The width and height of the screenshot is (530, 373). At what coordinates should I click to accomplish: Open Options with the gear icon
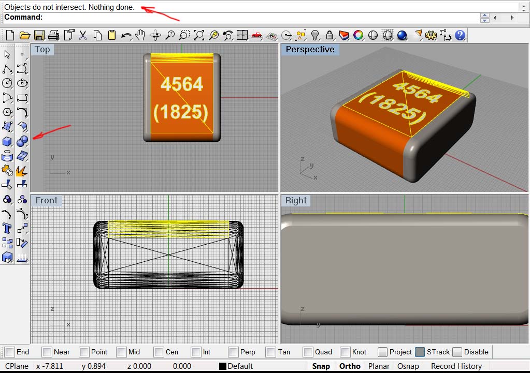tap(431, 35)
